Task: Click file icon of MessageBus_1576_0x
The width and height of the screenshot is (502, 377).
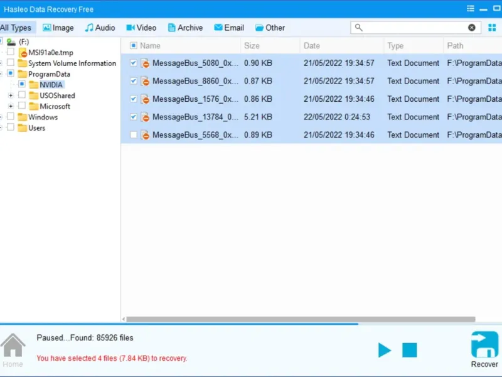Action: tap(146, 99)
